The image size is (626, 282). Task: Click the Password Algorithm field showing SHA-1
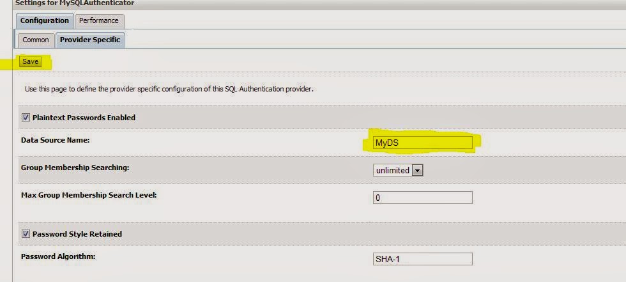click(x=423, y=259)
